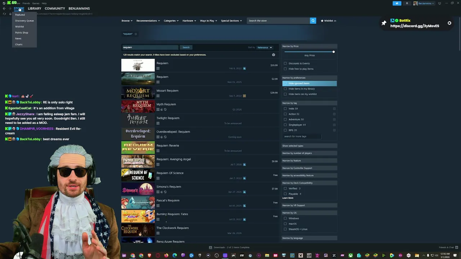
Task: Open the Special Sections dropdown
Action: [232, 21]
